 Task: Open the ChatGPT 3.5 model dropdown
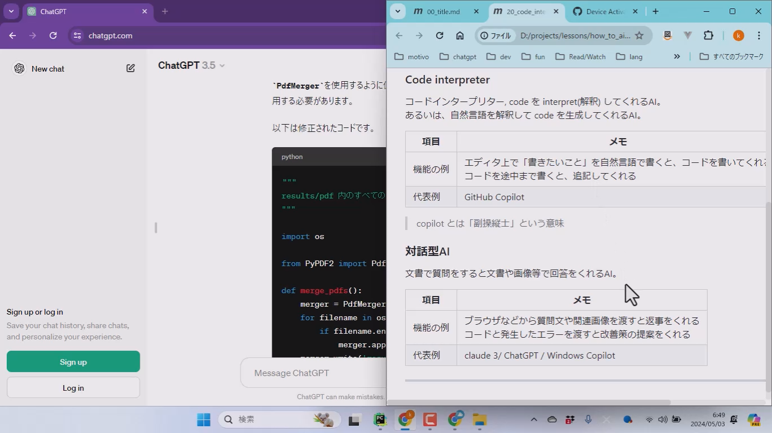coord(191,65)
